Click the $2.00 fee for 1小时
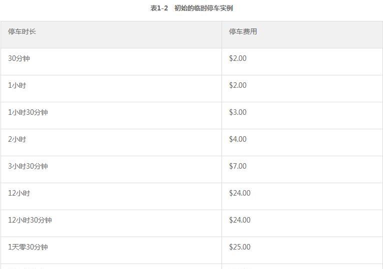 pos(302,89)
